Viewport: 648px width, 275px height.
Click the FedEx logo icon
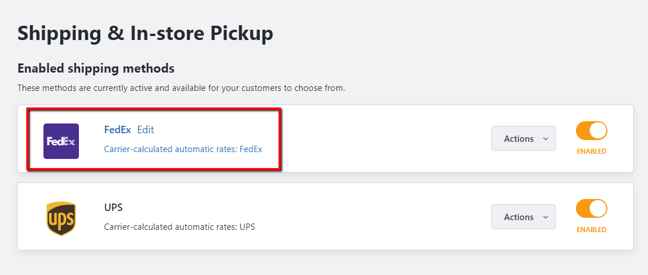[x=61, y=141]
